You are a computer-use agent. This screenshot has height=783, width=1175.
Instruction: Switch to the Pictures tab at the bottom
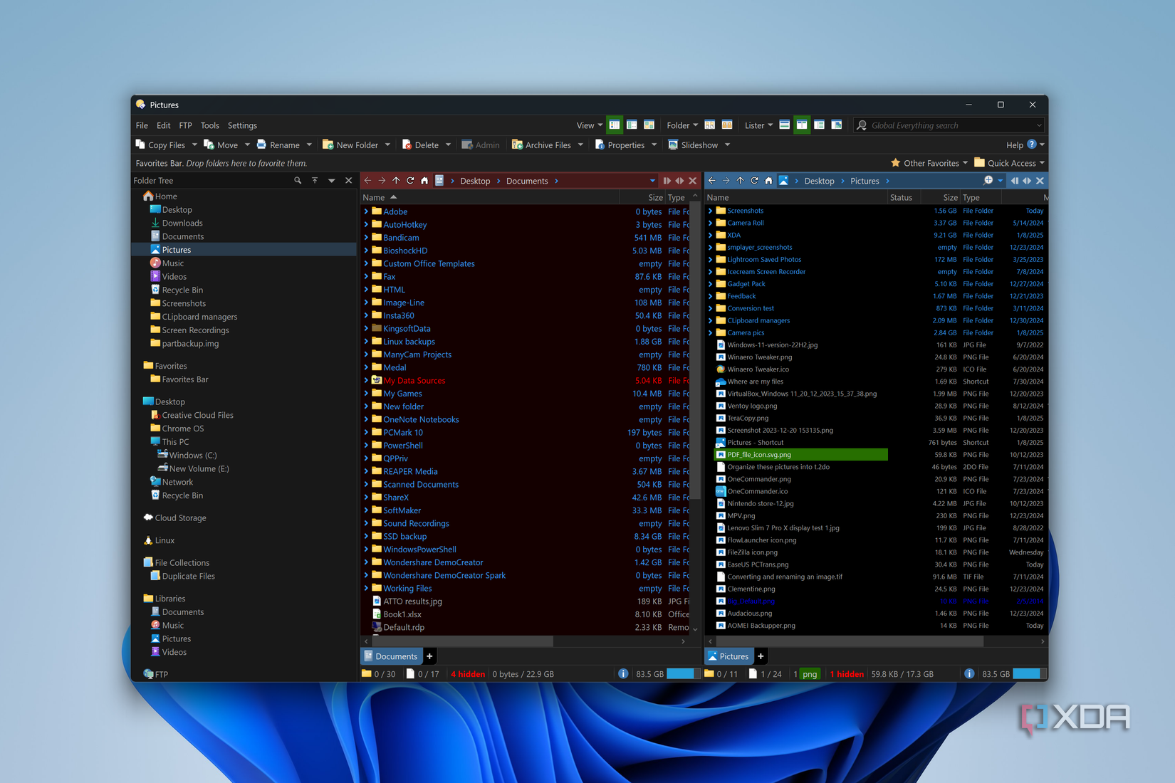[728, 656]
